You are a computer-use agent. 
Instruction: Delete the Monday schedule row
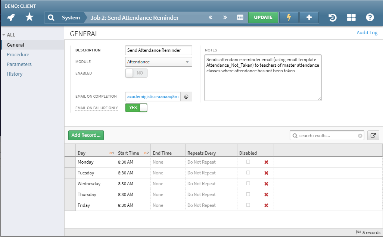point(266,162)
